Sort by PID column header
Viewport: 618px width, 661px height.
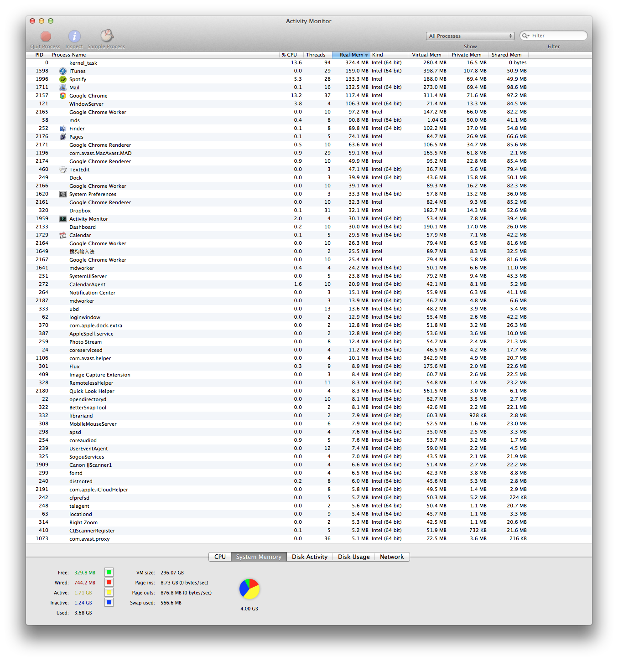38,55
